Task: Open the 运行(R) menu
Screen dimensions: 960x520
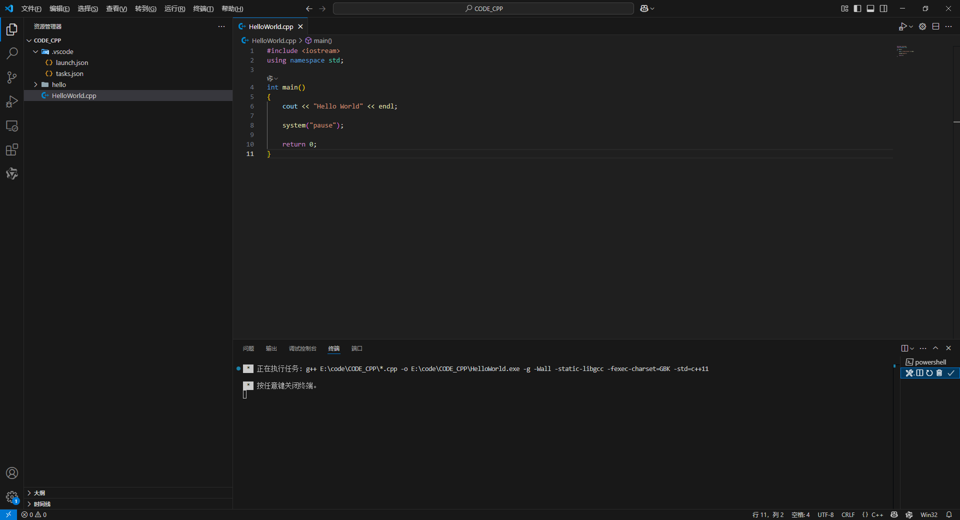Action: (174, 8)
